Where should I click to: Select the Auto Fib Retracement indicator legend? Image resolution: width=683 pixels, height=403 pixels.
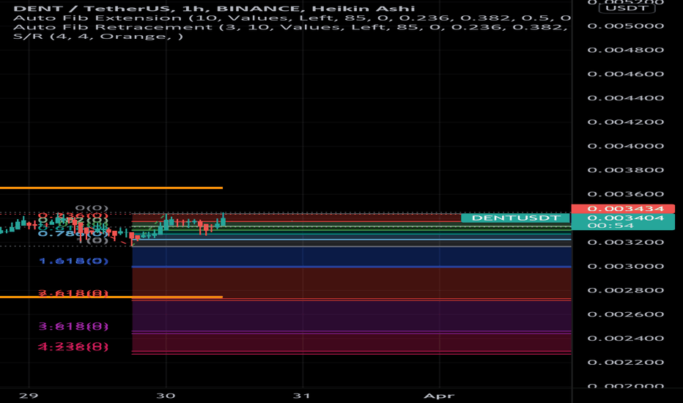tap(290, 27)
